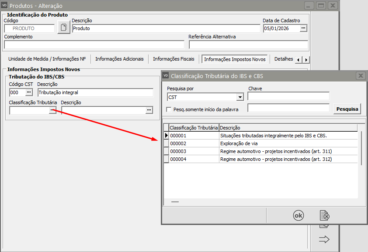Select the Unidade de Medida / Informações NF tab
The image size is (368, 252).
tap(47, 59)
